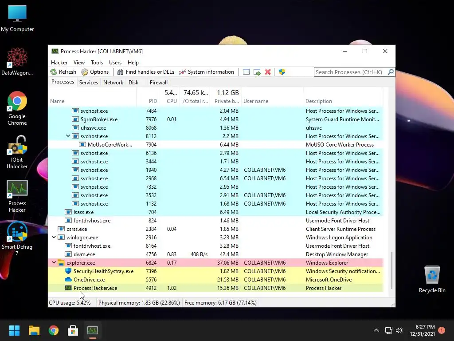This screenshot has height=341, width=454.
Task: Sort by the I/O total rate column
Action: click(x=195, y=97)
